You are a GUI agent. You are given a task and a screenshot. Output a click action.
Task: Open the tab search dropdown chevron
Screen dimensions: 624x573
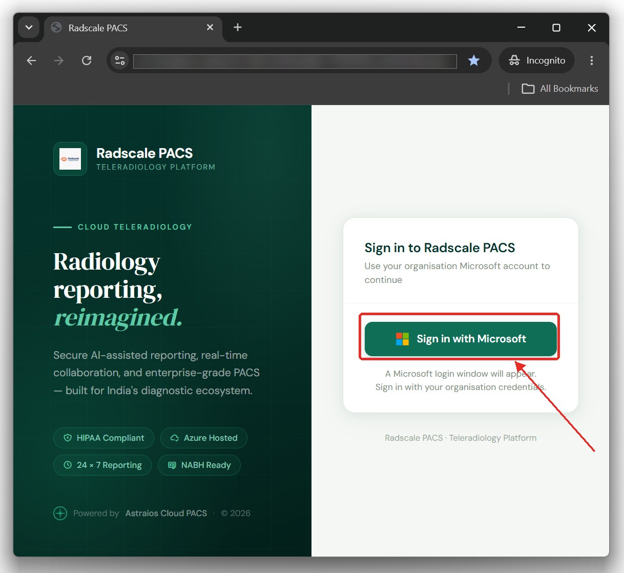pyautogui.click(x=29, y=27)
